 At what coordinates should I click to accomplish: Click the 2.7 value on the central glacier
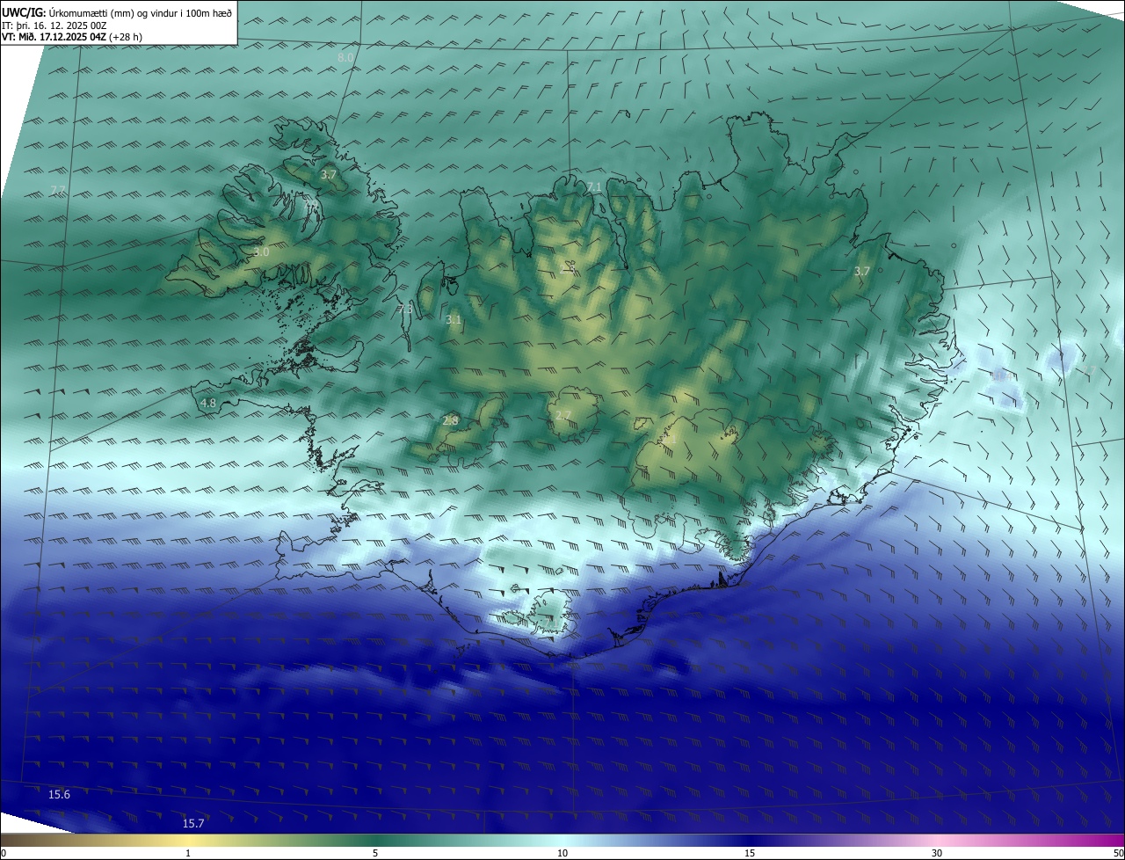point(562,415)
